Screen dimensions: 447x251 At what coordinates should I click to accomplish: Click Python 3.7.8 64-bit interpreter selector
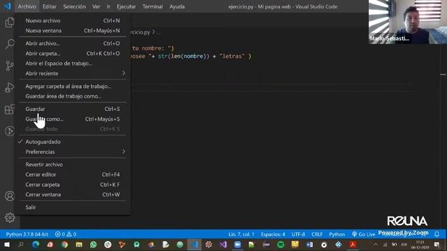pyautogui.click(x=27, y=234)
